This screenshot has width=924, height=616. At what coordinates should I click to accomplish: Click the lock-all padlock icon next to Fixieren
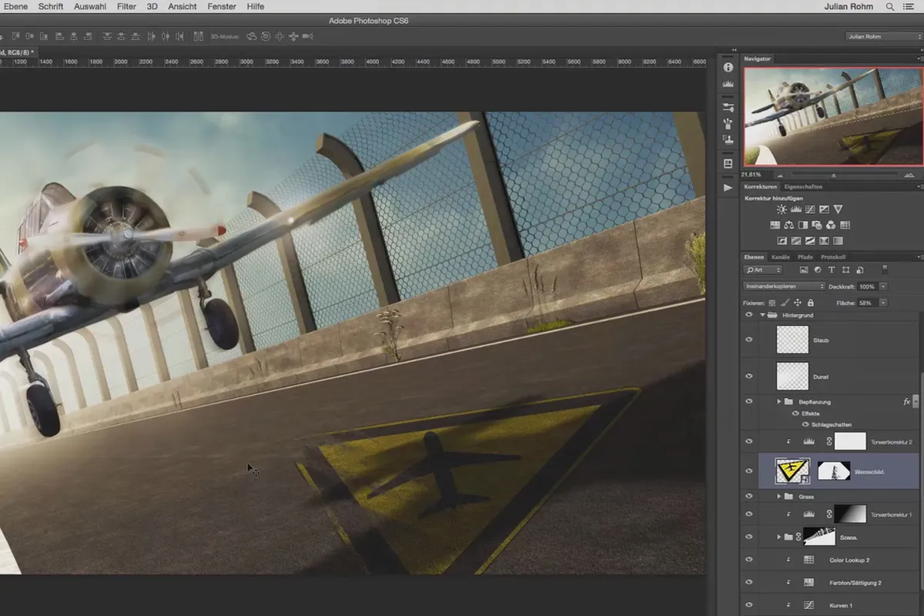[x=810, y=303]
